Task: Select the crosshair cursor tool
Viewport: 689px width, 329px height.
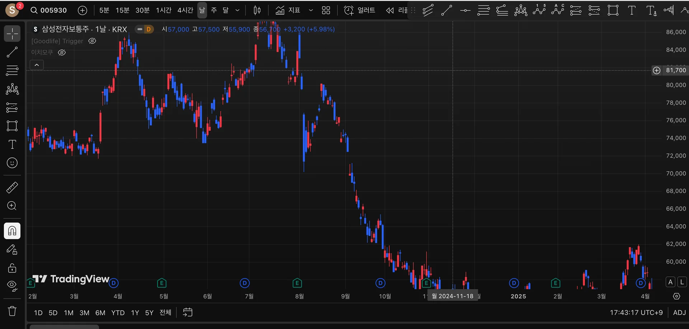Action: point(12,34)
